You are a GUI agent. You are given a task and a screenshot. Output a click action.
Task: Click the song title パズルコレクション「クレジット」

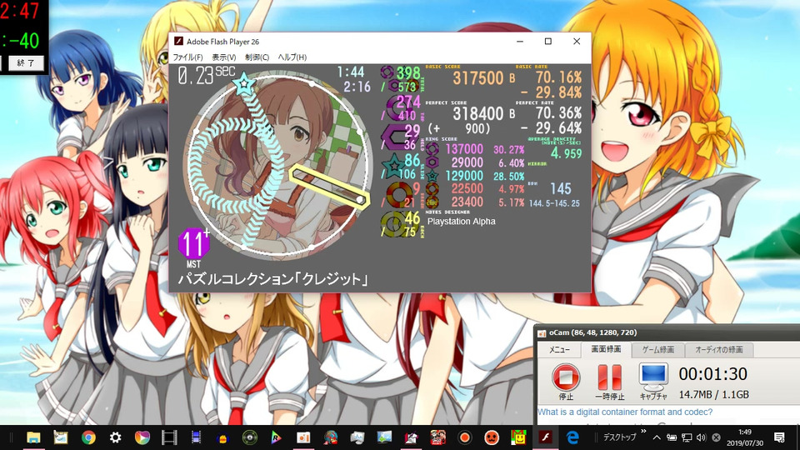pos(272,279)
